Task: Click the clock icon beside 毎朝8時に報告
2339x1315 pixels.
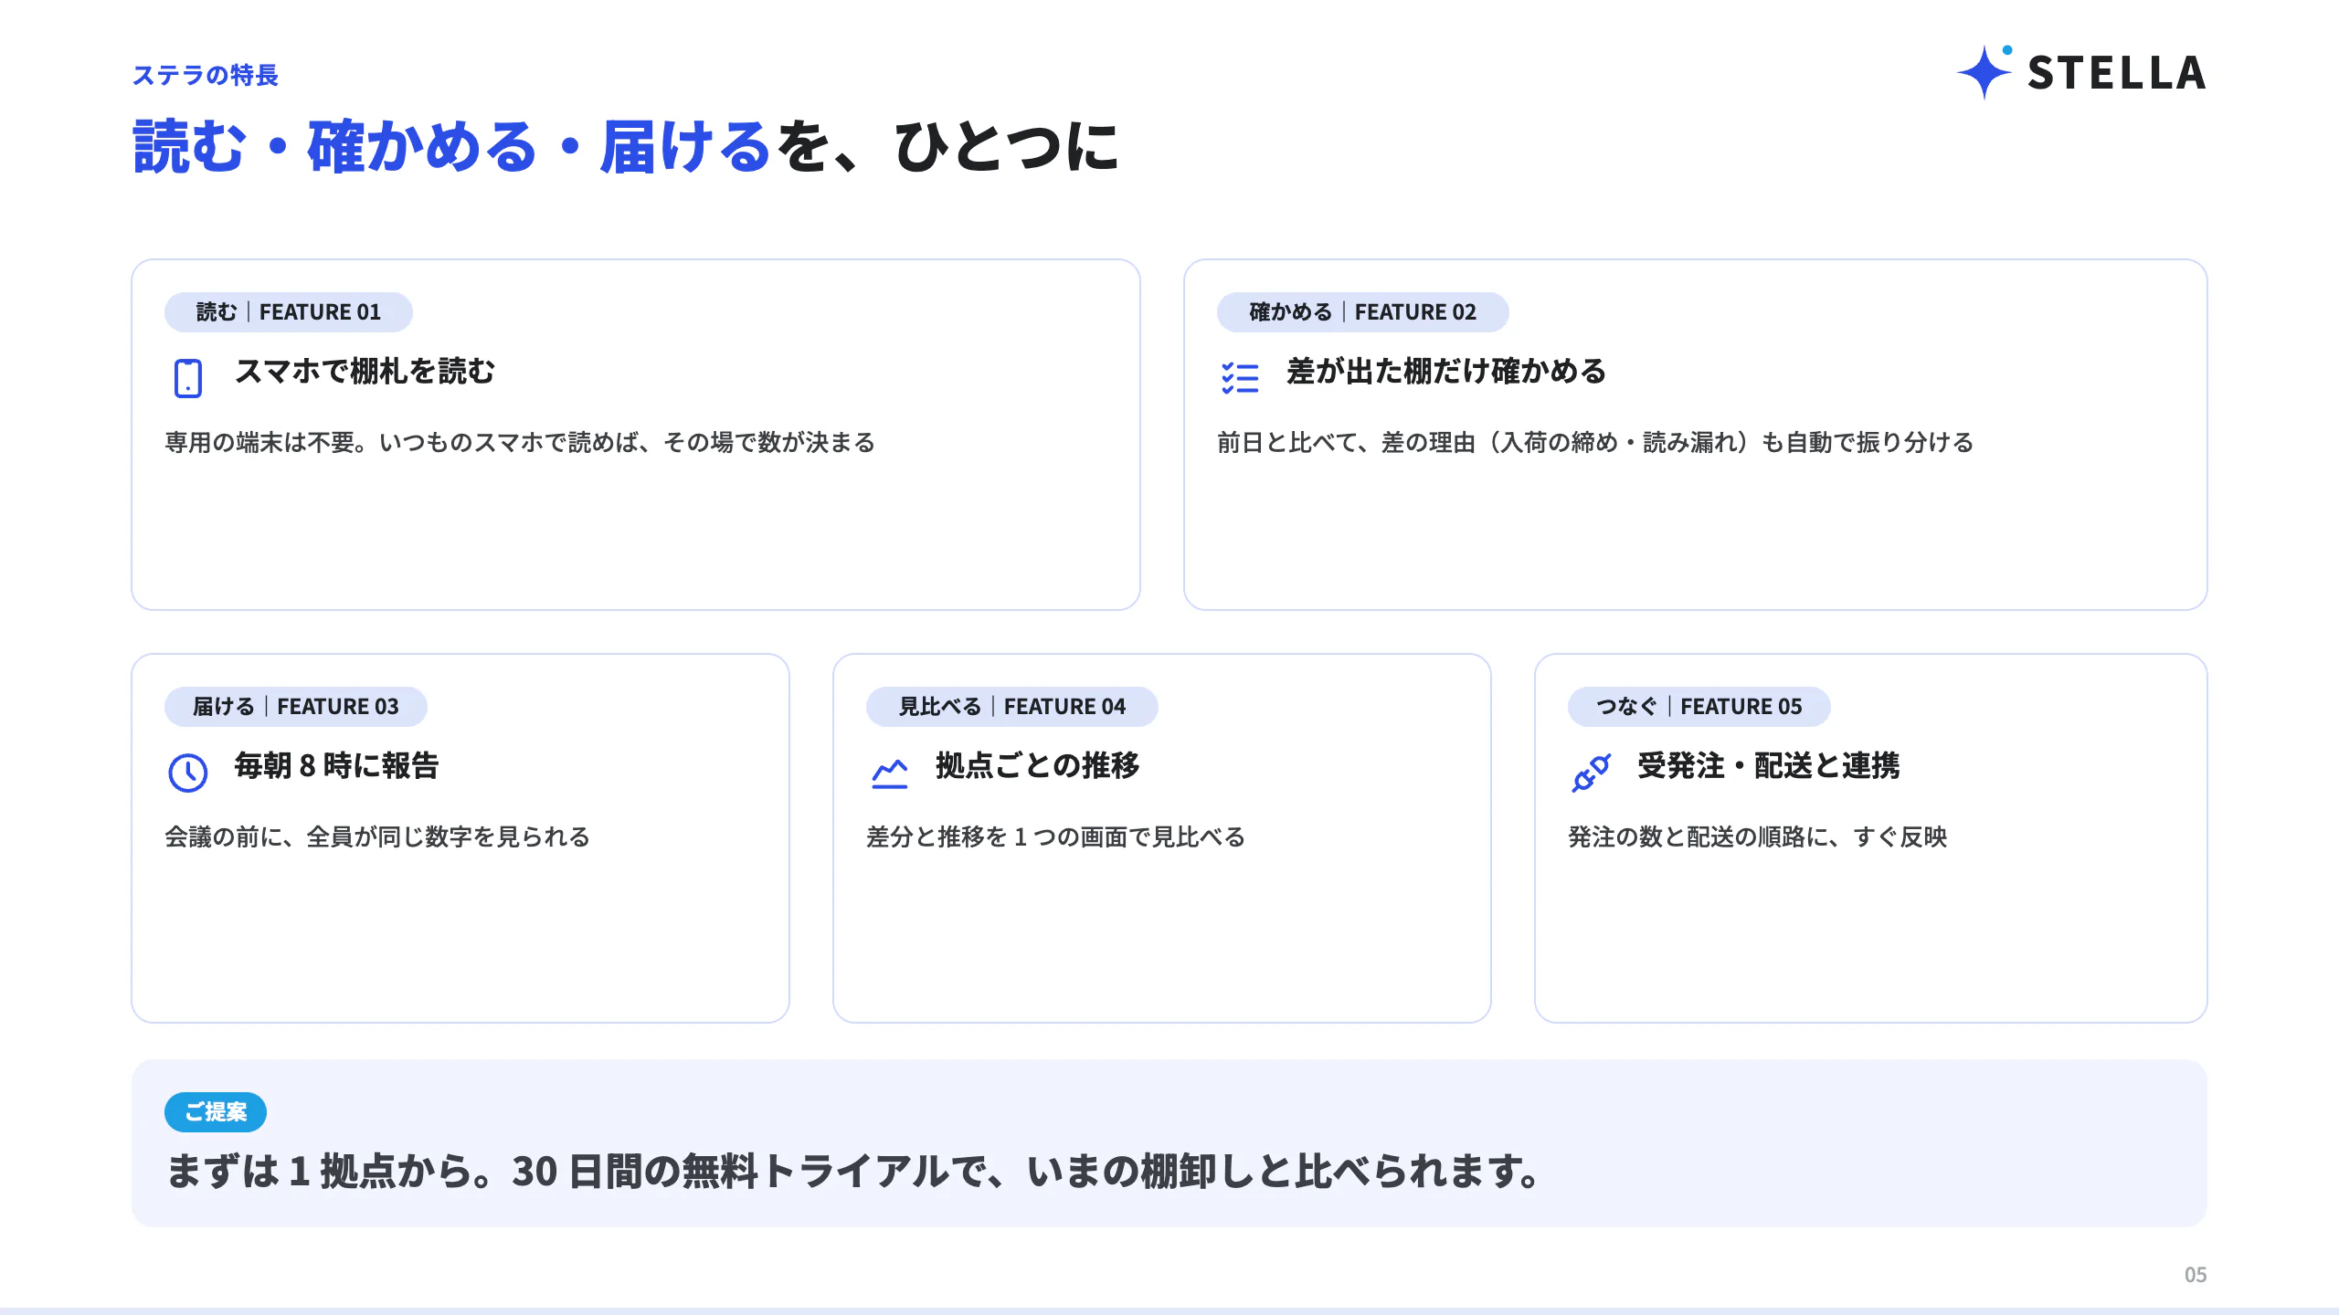Action: click(x=188, y=773)
